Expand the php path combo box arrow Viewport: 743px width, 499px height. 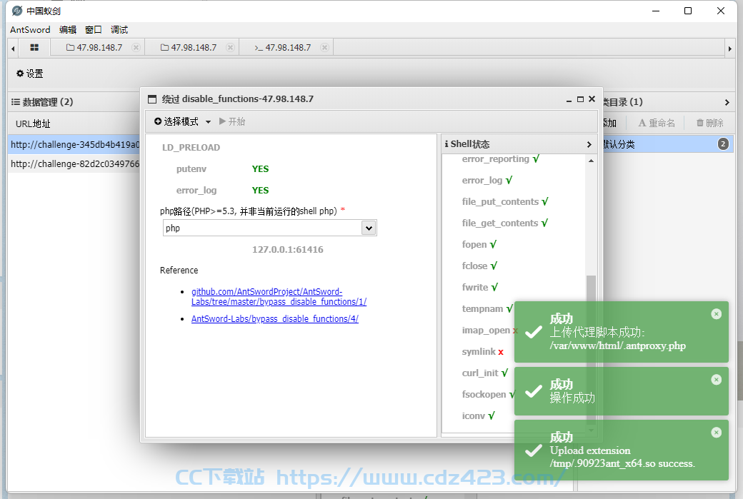pos(369,228)
